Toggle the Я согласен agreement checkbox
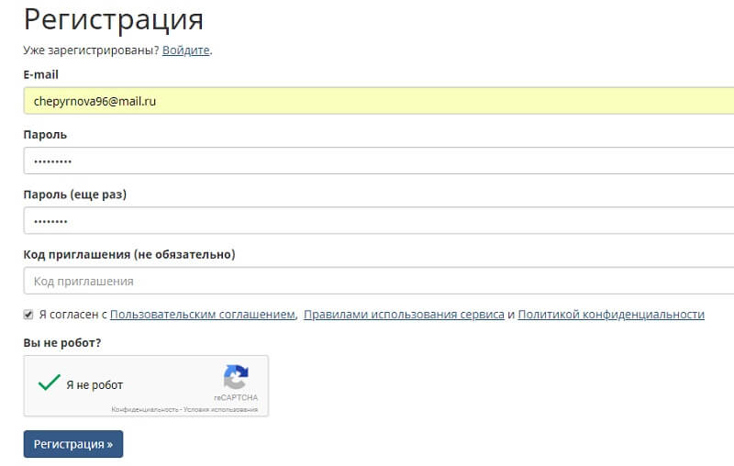 tap(28, 315)
